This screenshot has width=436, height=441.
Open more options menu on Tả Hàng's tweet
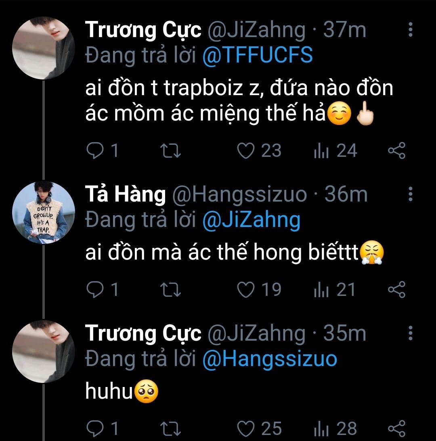(x=410, y=194)
